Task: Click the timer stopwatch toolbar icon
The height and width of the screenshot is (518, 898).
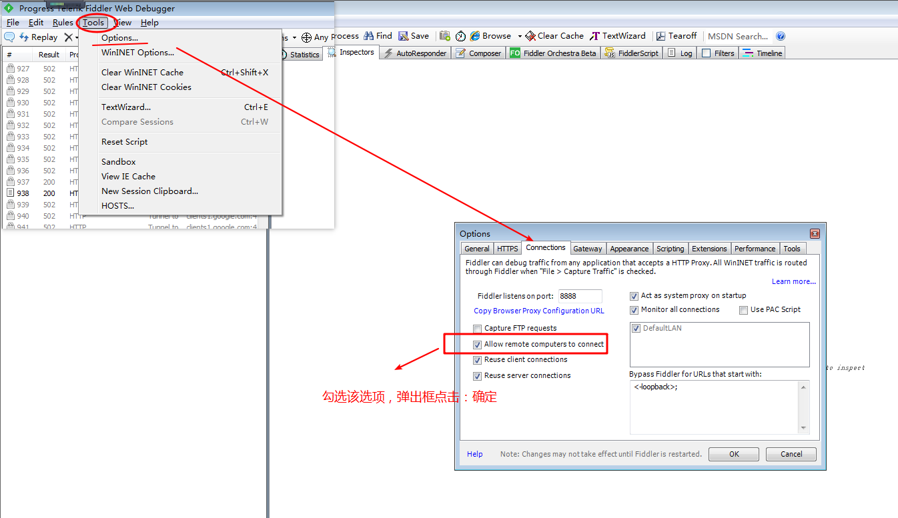Action: coord(461,36)
